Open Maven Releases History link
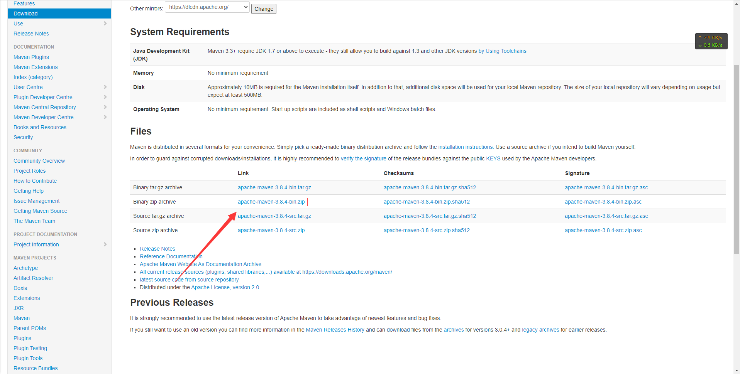Viewport: 740px width, 374px height. point(335,330)
